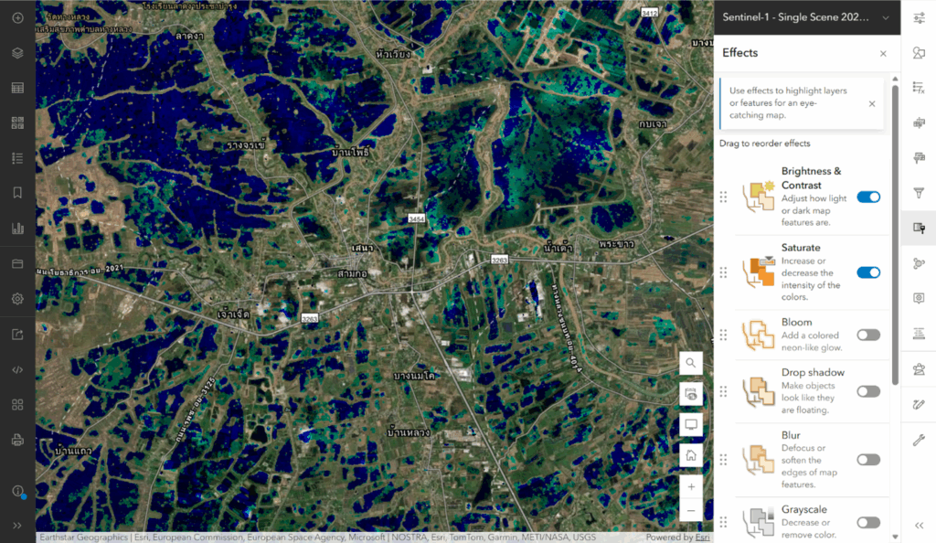This screenshot has height=543, width=936.
Task: Collapse the right toolbar with double chevron
Action: (x=919, y=525)
